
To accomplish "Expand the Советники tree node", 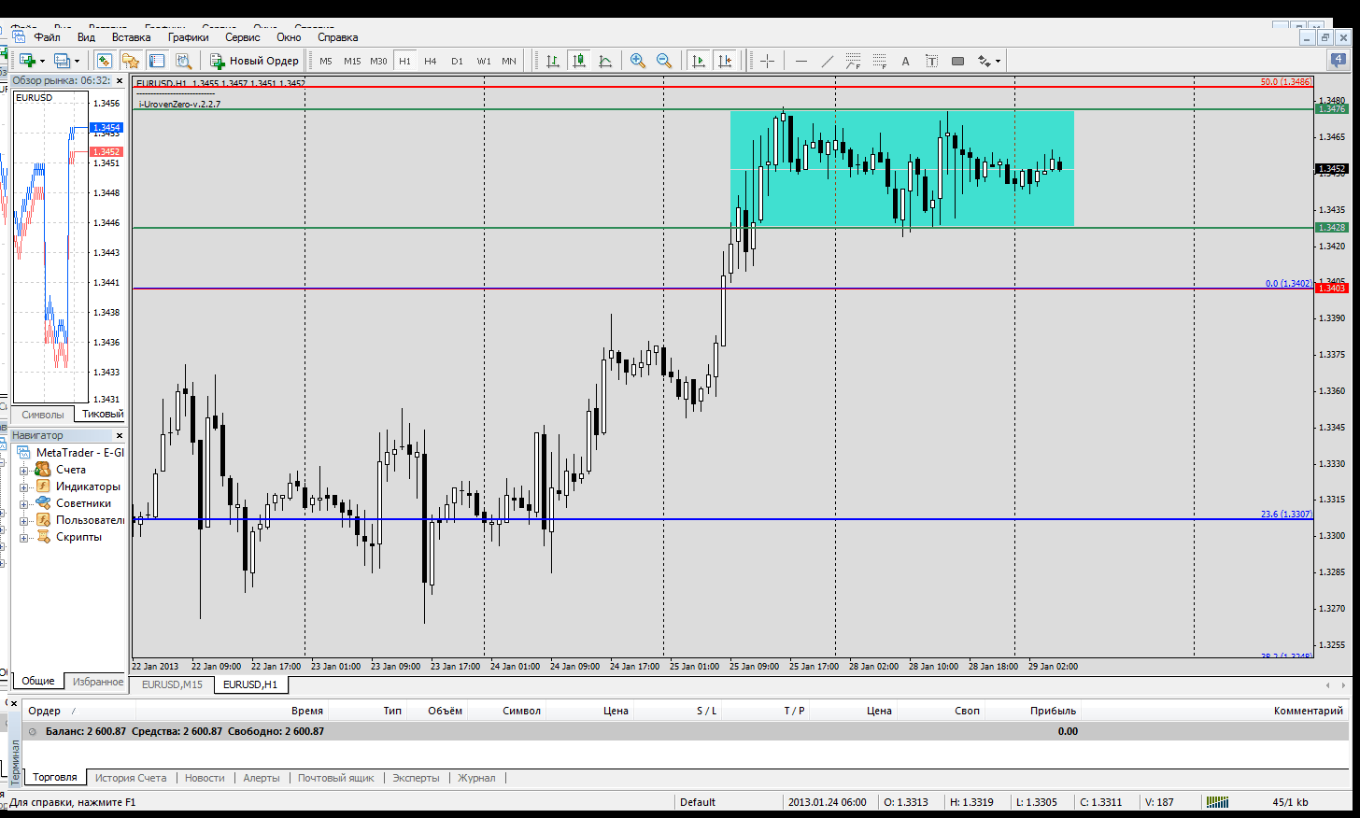I will [x=24, y=503].
